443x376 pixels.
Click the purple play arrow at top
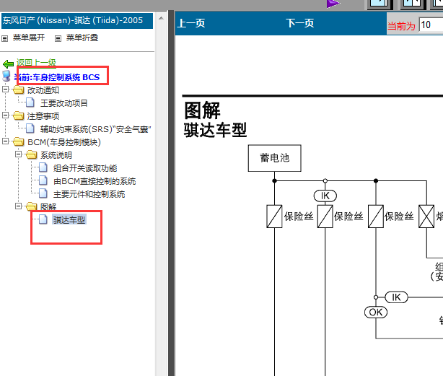tap(333, 4)
